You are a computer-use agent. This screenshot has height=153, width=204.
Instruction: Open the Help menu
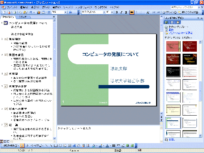[x=114, y=7]
